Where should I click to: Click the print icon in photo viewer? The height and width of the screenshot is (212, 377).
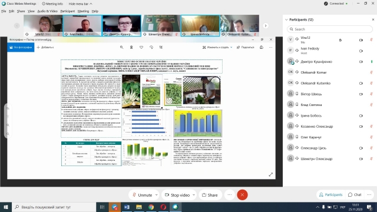point(262,47)
